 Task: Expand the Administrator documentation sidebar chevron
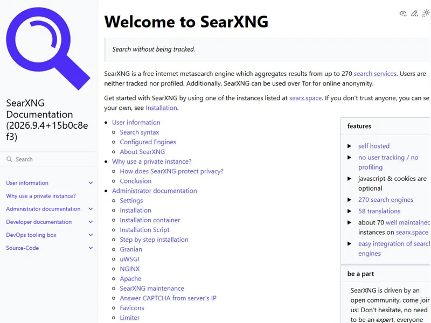(91, 209)
